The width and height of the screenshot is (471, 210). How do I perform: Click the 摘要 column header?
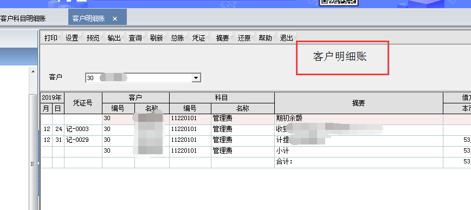click(359, 103)
